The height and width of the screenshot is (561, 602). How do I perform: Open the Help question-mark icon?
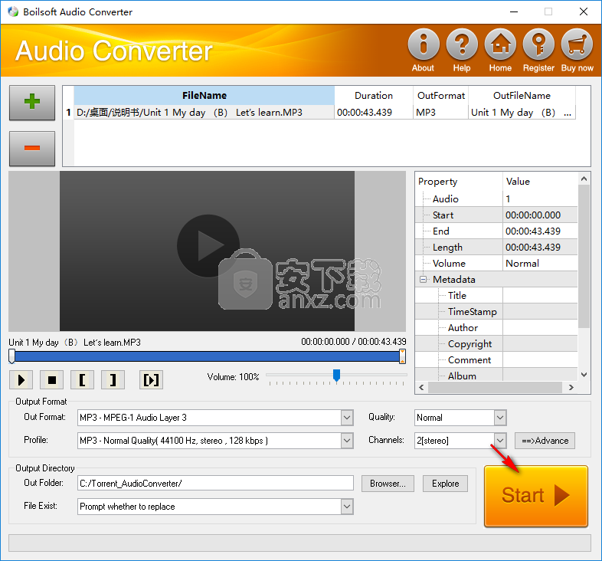(462, 44)
